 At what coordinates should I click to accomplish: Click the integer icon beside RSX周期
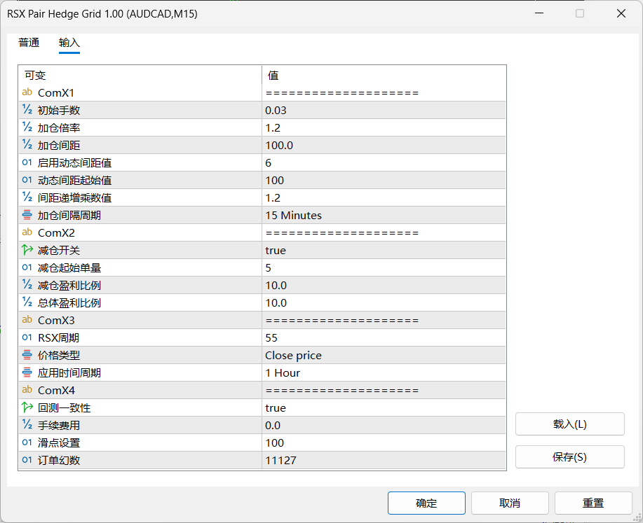coord(27,337)
